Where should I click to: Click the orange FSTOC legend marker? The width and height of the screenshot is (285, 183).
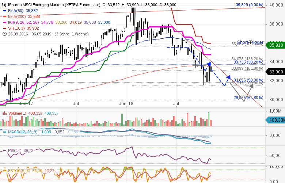(x=5, y=171)
